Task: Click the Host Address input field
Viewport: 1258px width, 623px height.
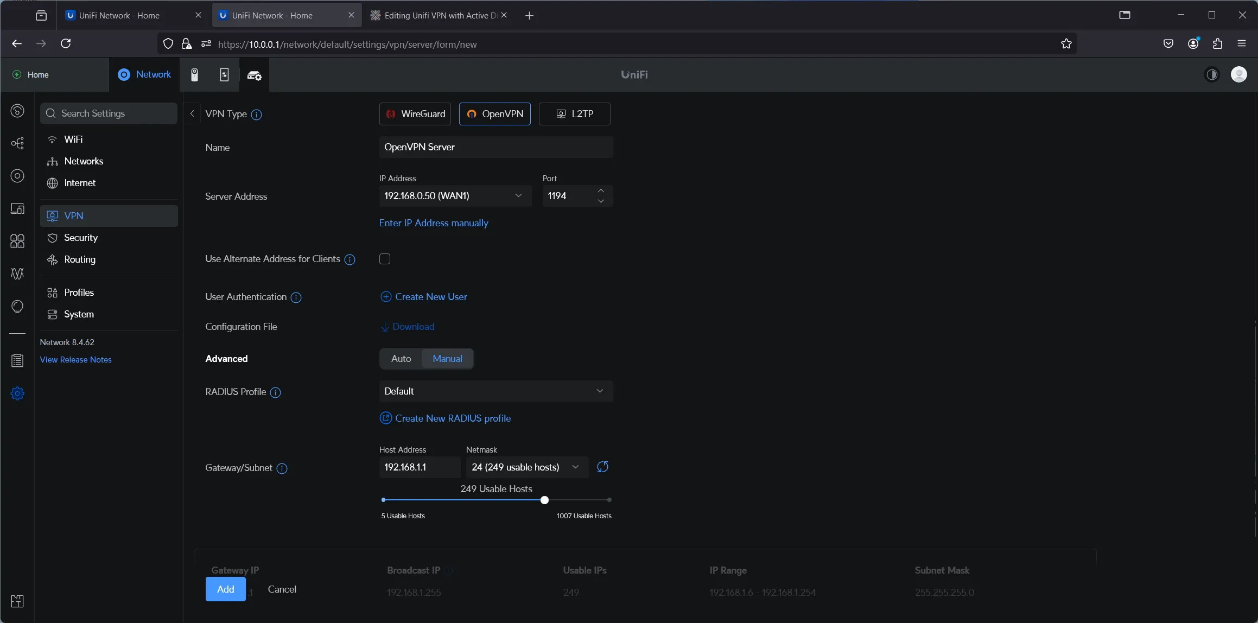Action: (x=420, y=467)
